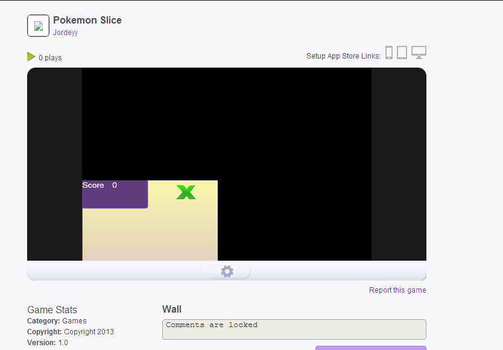Click the Pokemon Slice game thumbnail icon
The height and width of the screenshot is (350, 503).
pyautogui.click(x=38, y=26)
